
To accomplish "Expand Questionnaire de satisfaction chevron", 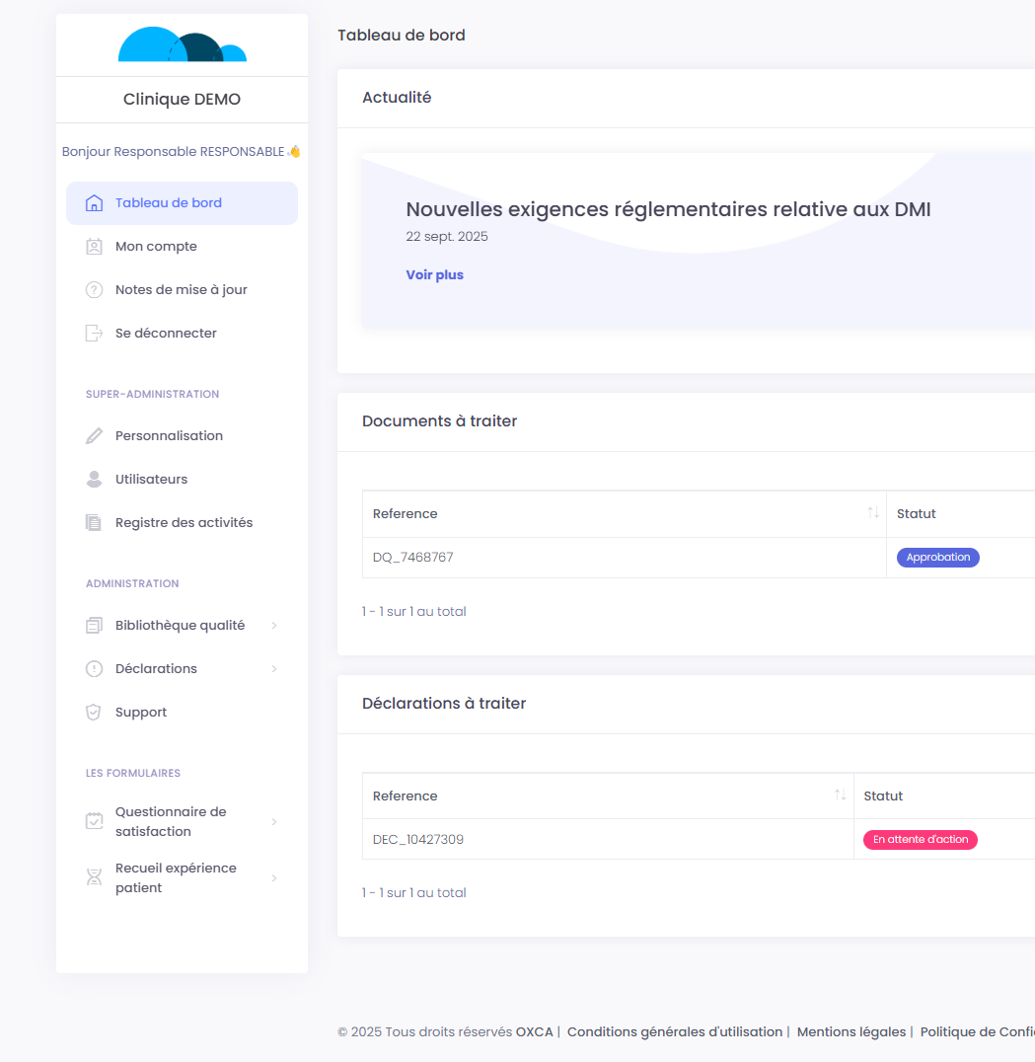I will point(274,822).
